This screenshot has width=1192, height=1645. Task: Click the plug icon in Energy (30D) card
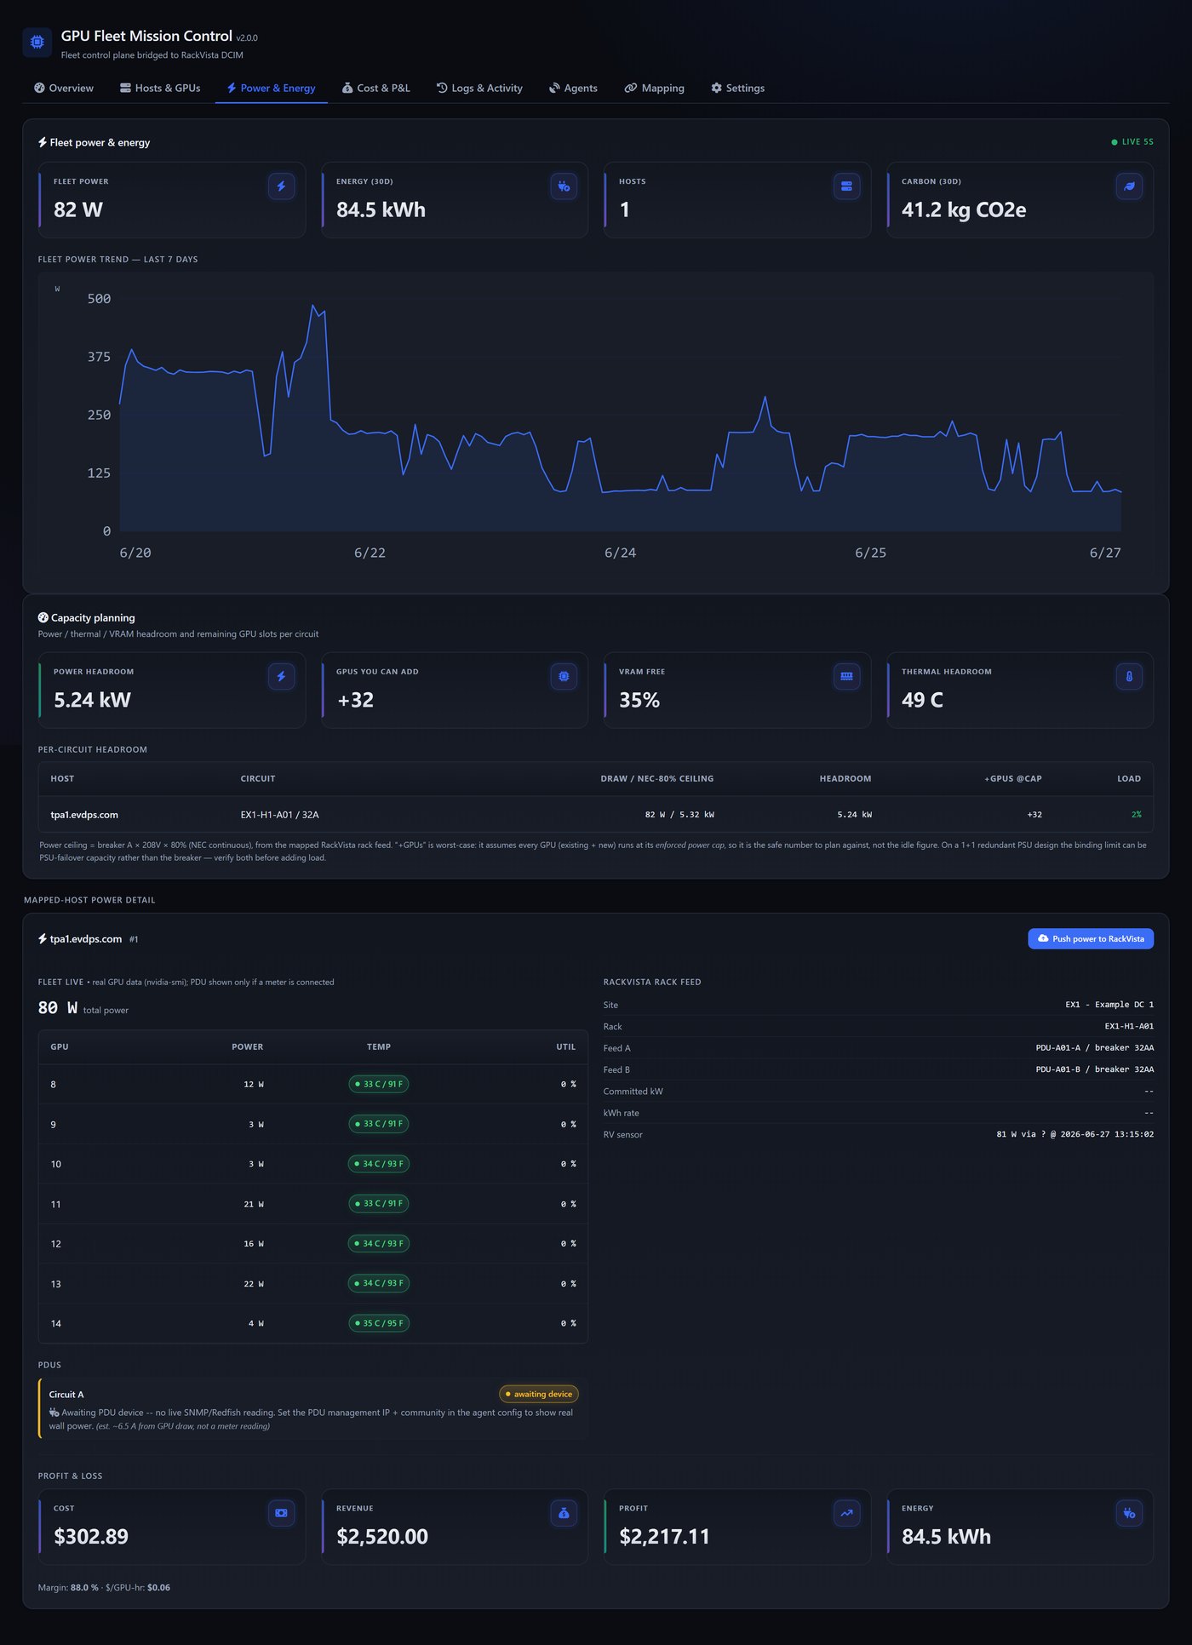564,186
